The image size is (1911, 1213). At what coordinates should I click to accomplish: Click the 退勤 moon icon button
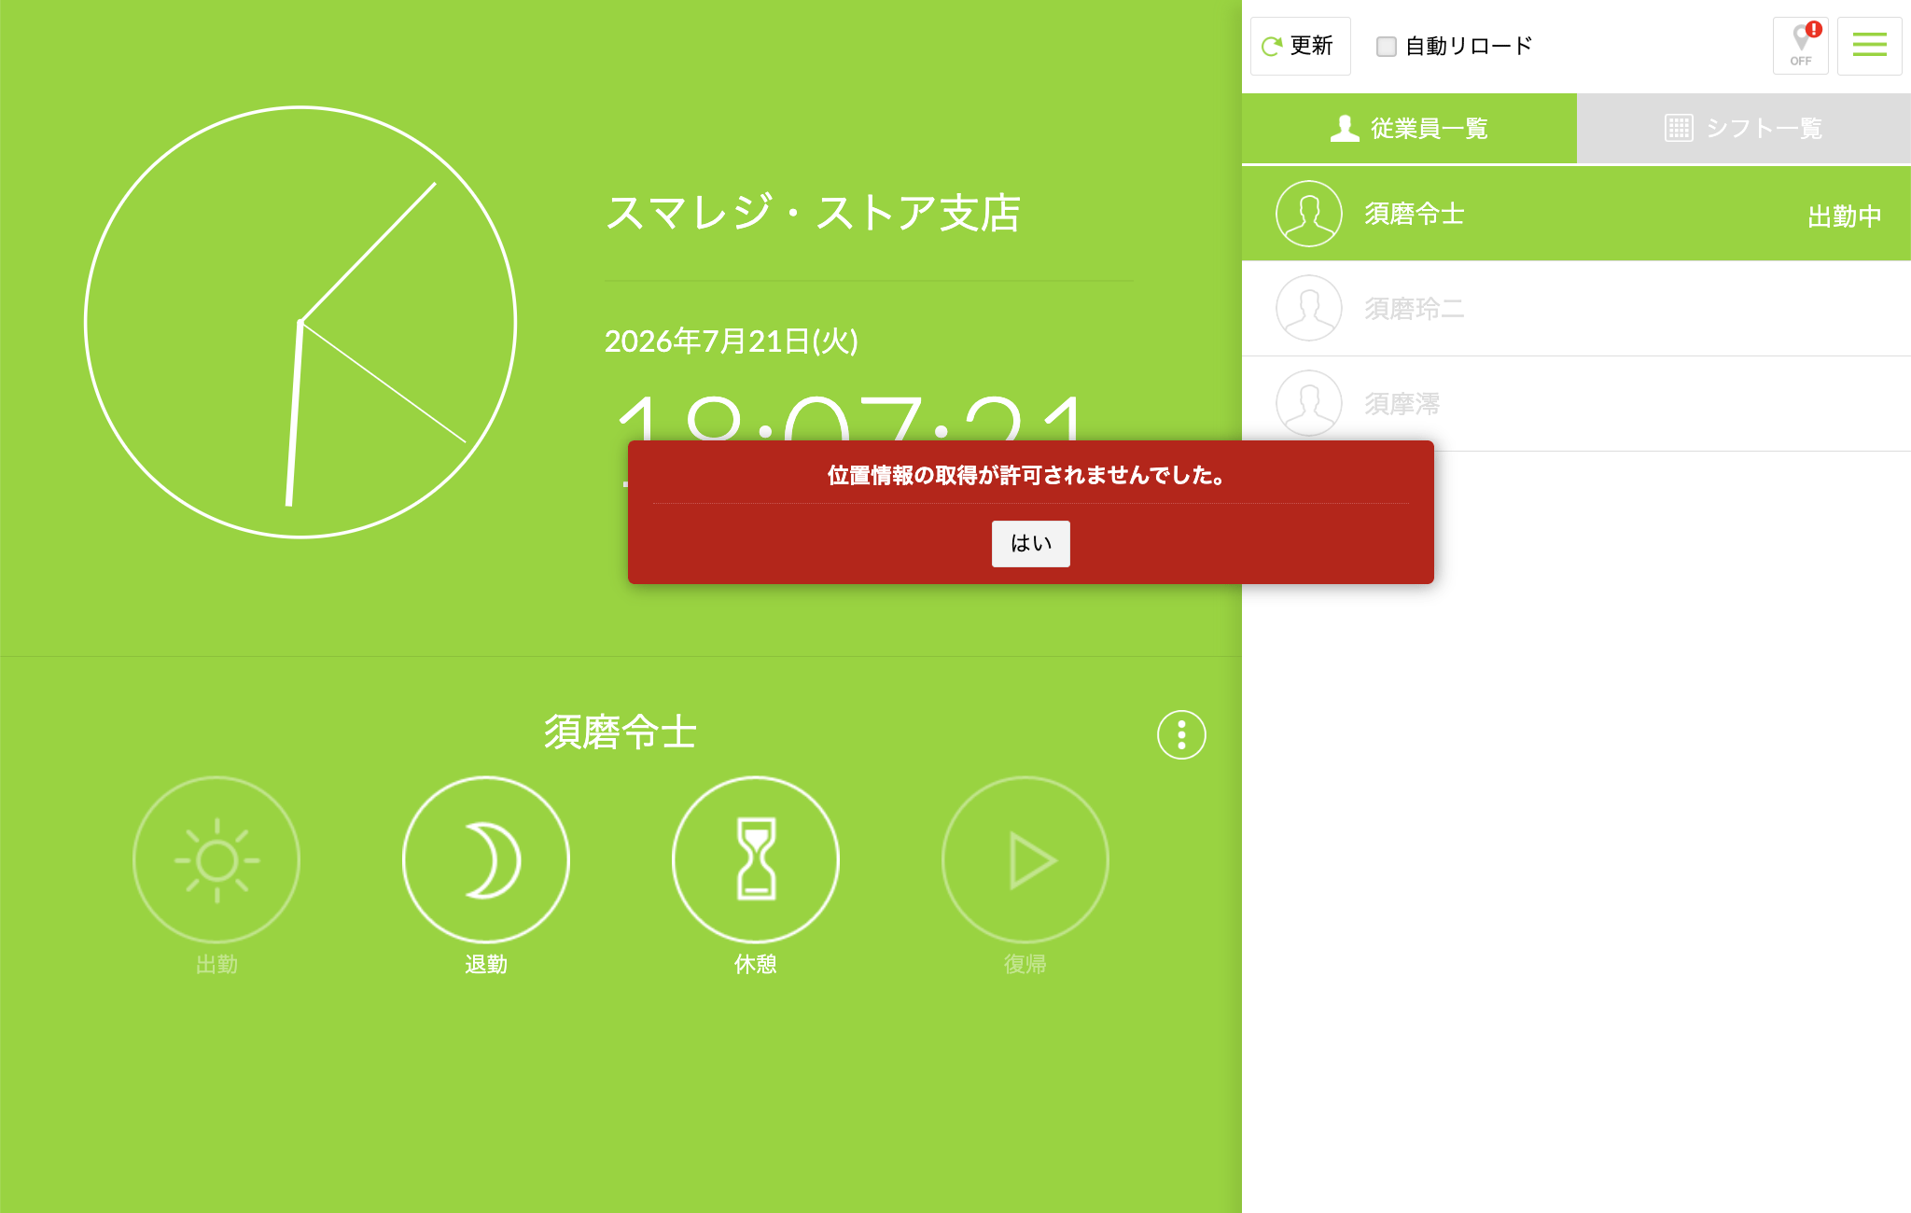[x=486, y=859]
